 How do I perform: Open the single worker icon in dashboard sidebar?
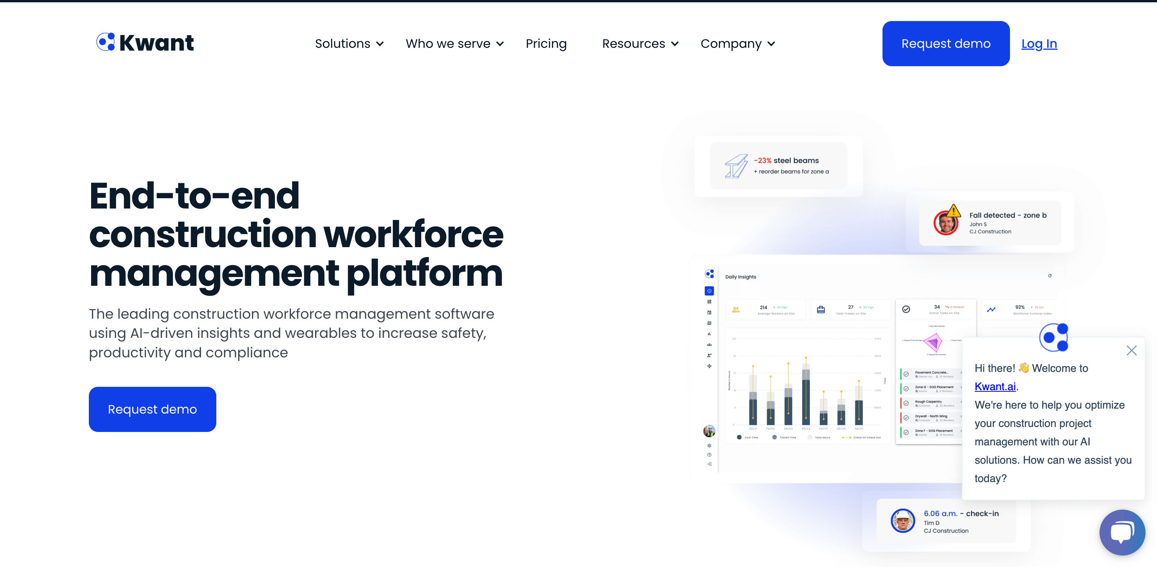[709, 355]
